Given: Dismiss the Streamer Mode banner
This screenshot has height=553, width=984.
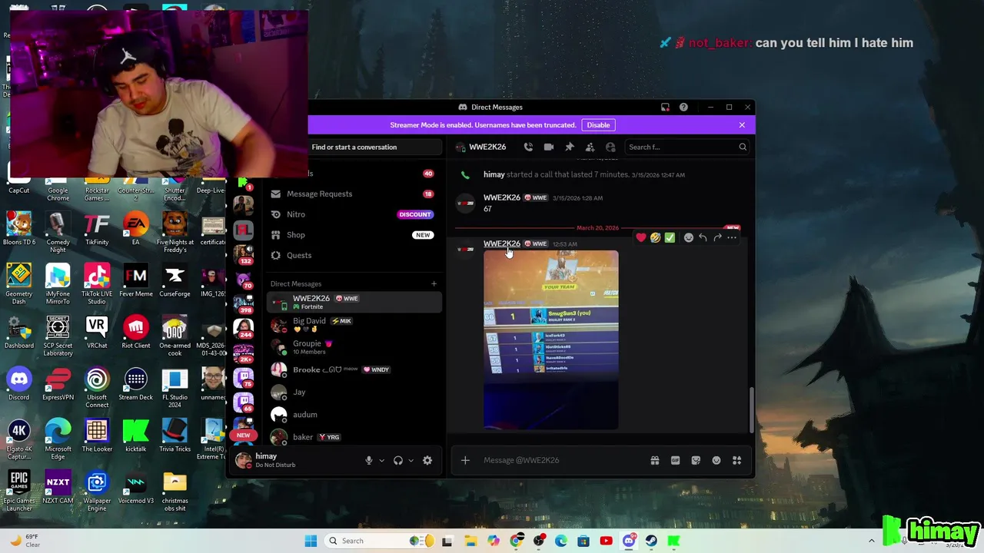Looking at the screenshot, I should click(742, 125).
